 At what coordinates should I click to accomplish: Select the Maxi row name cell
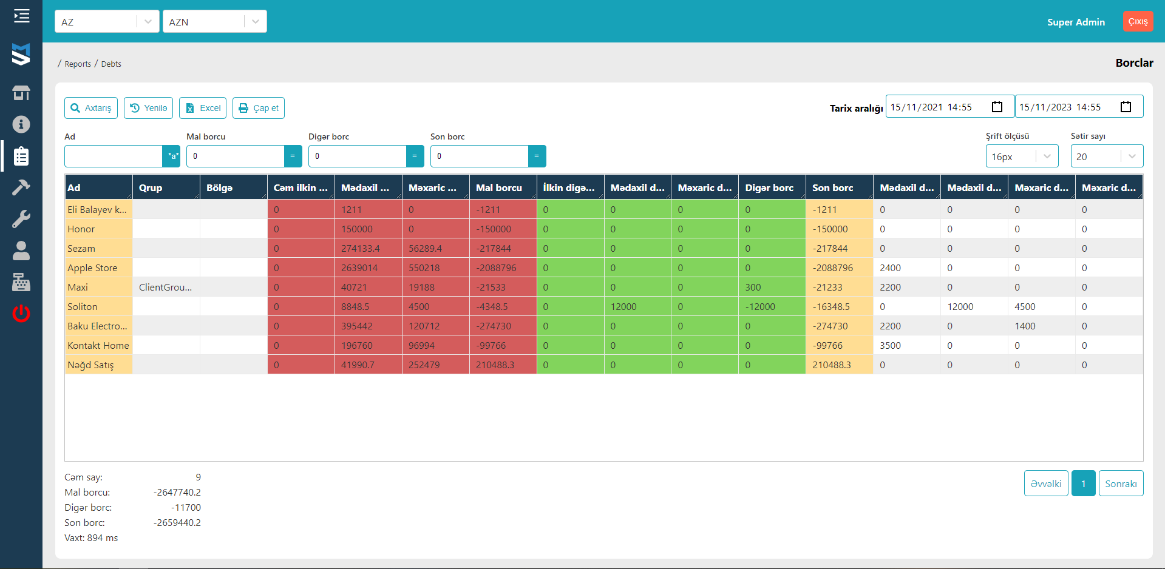coord(98,287)
